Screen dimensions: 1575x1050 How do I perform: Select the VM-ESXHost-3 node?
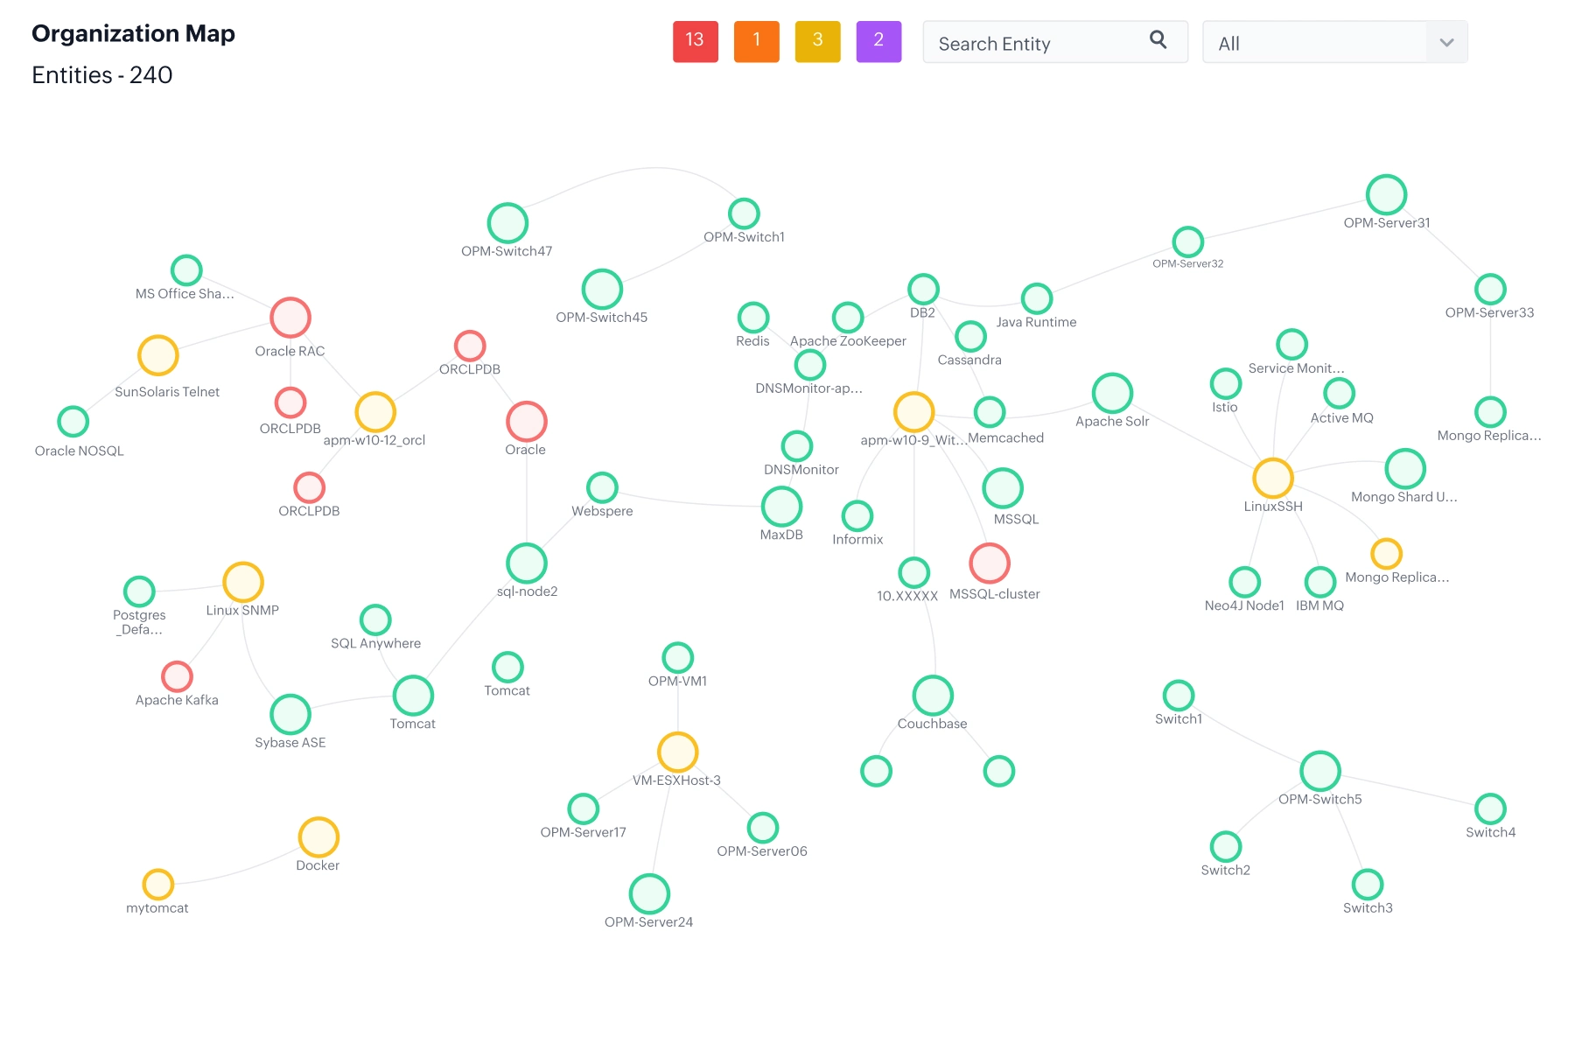(x=678, y=752)
